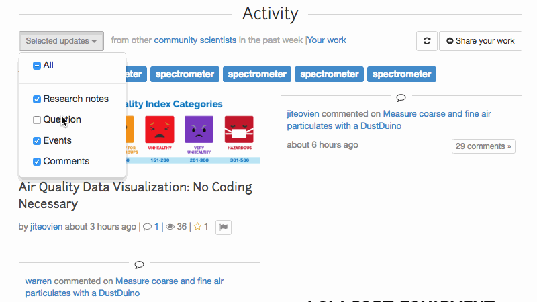Image resolution: width=537 pixels, height=302 pixels.
Task: Click the 301-500 index range label
Action: click(240, 160)
